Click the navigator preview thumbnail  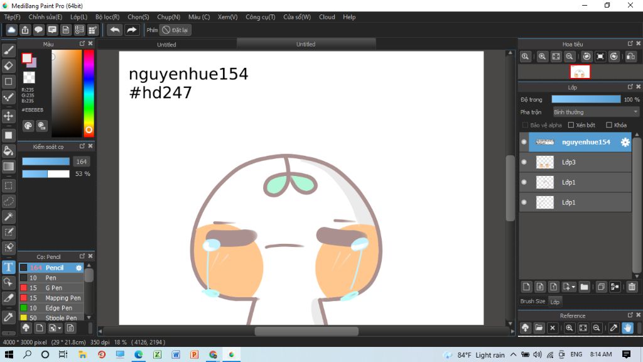(x=580, y=72)
